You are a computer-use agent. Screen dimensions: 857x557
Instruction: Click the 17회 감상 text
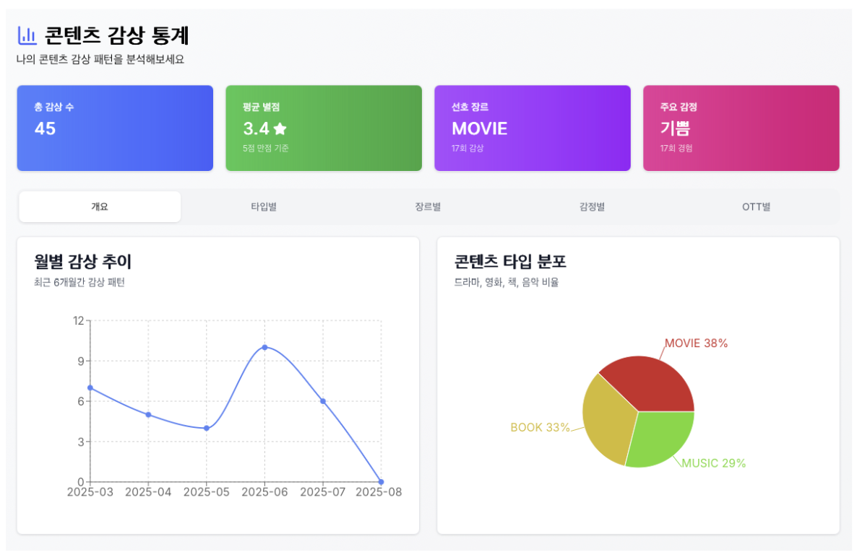click(x=468, y=149)
